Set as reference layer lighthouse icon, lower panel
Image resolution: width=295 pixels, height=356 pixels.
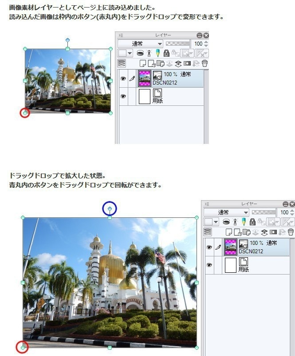pyautogui.click(x=235, y=222)
